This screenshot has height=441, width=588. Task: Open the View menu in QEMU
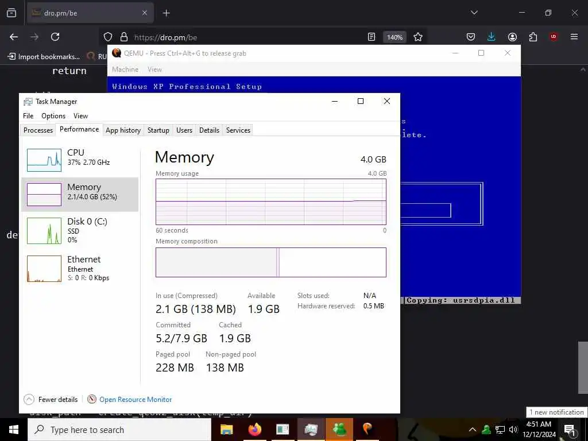[x=154, y=69]
